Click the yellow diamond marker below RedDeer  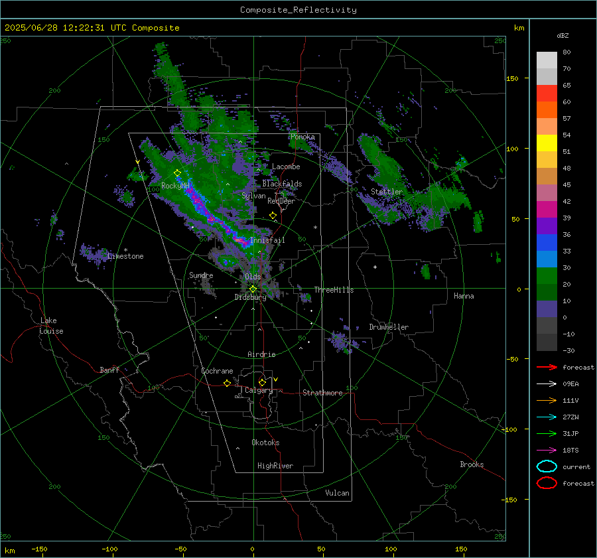point(273,216)
